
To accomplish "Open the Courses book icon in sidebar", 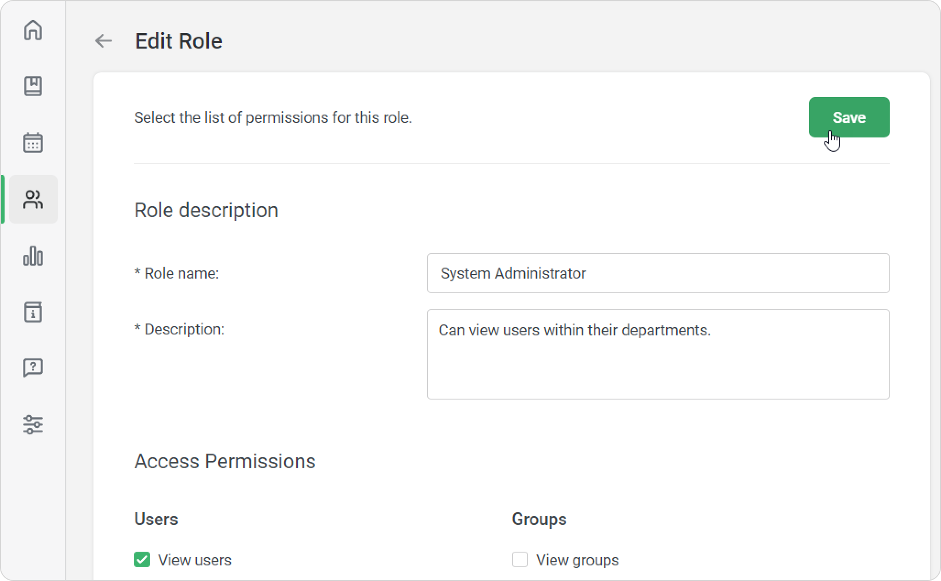I will (33, 86).
